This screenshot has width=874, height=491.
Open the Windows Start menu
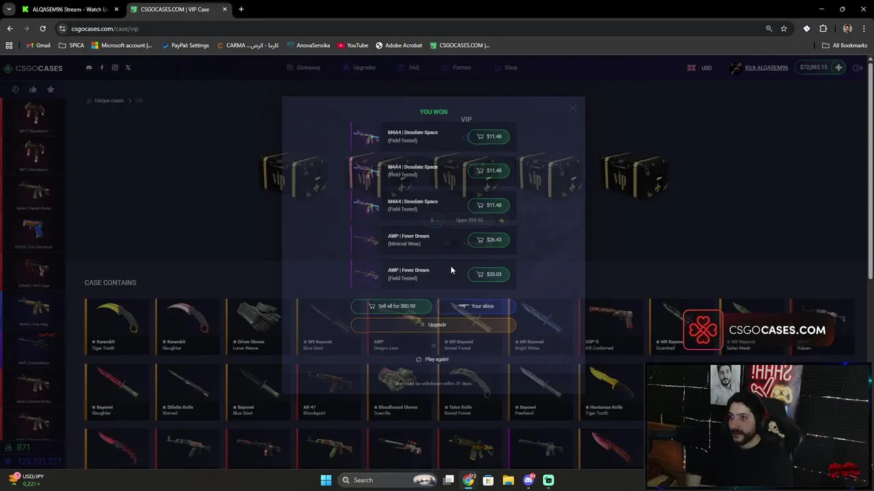pyautogui.click(x=326, y=480)
